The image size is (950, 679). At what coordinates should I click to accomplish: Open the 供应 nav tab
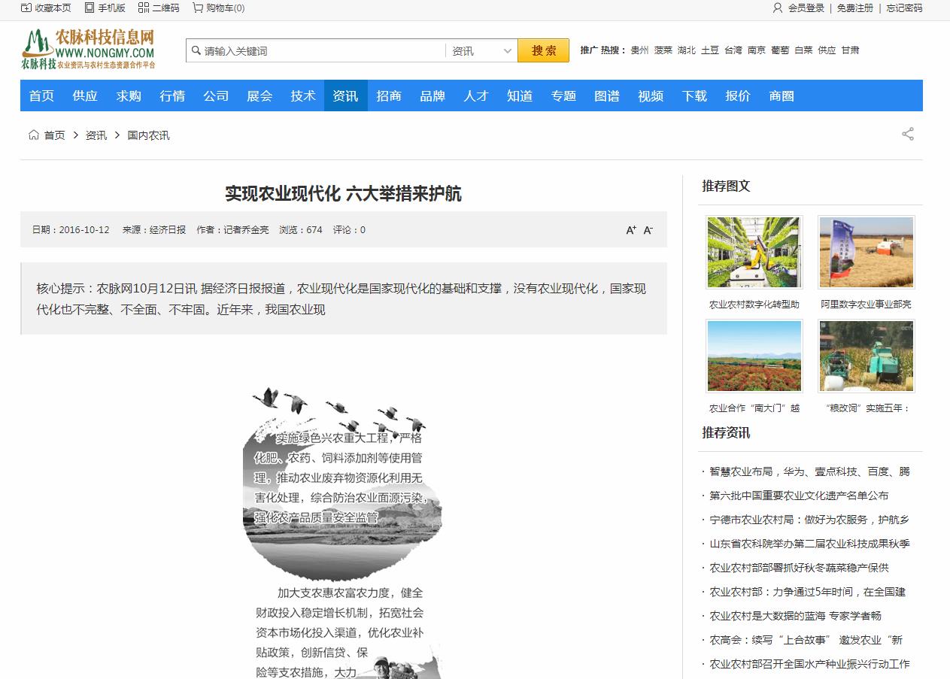[x=85, y=95]
